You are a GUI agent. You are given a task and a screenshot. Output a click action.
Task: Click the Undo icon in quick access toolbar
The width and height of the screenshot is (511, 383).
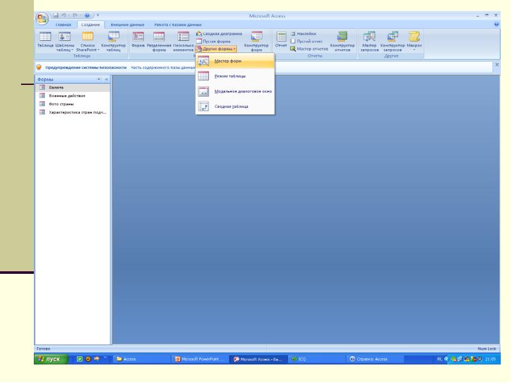point(65,15)
